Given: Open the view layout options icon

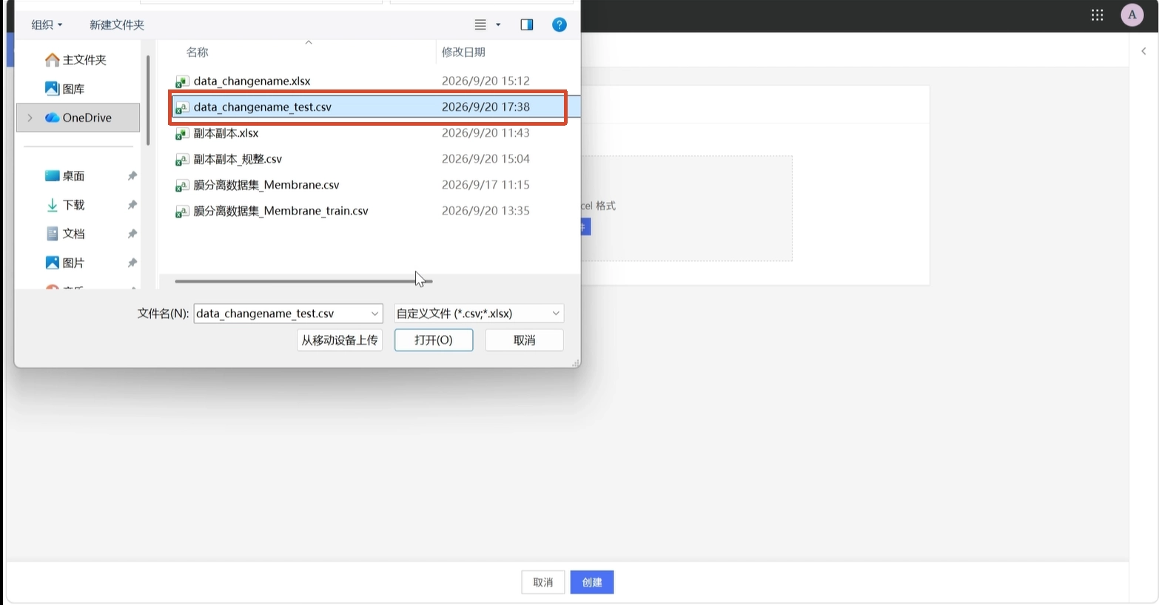Looking at the screenshot, I should [x=487, y=24].
